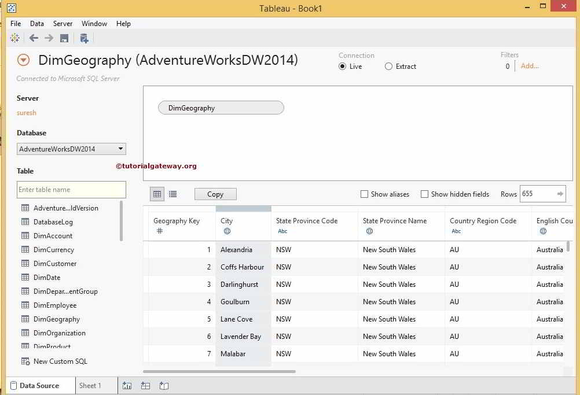Click the add new data source icon
Image resolution: width=580 pixels, height=395 pixels.
pyautogui.click(x=85, y=38)
